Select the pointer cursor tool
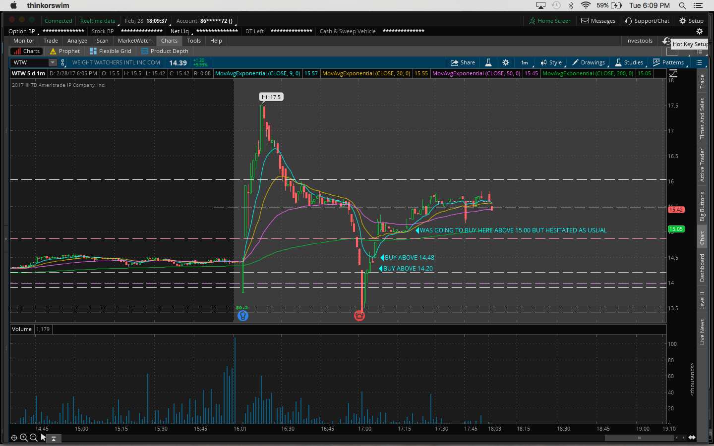The width and height of the screenshot is (714, 446). click(43, 438)
